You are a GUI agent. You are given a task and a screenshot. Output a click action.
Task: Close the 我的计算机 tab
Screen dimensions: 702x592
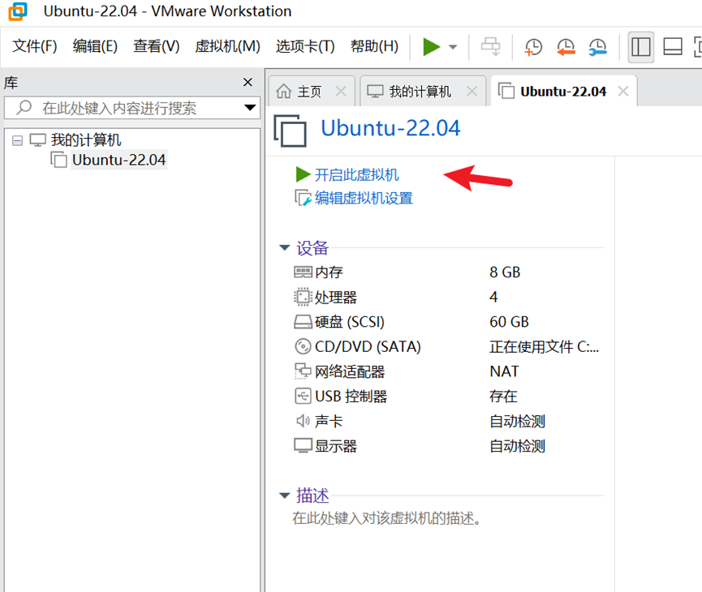point(472,92)
